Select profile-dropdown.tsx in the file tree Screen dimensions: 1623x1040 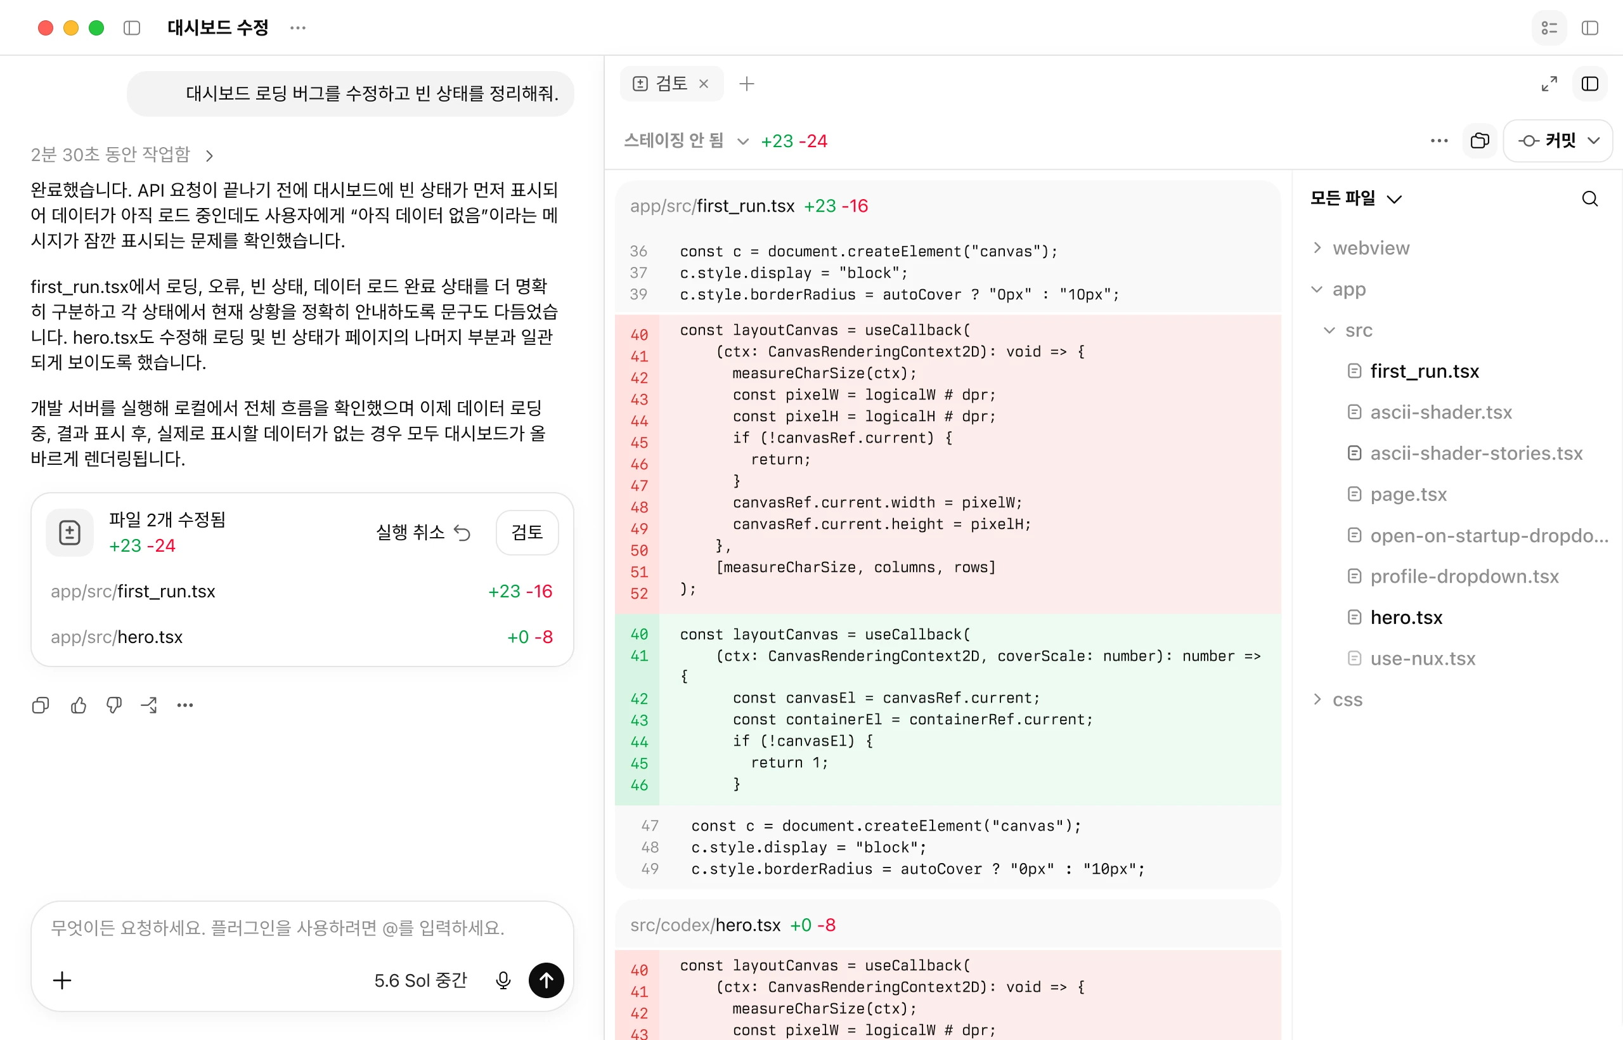point(1465,576)
